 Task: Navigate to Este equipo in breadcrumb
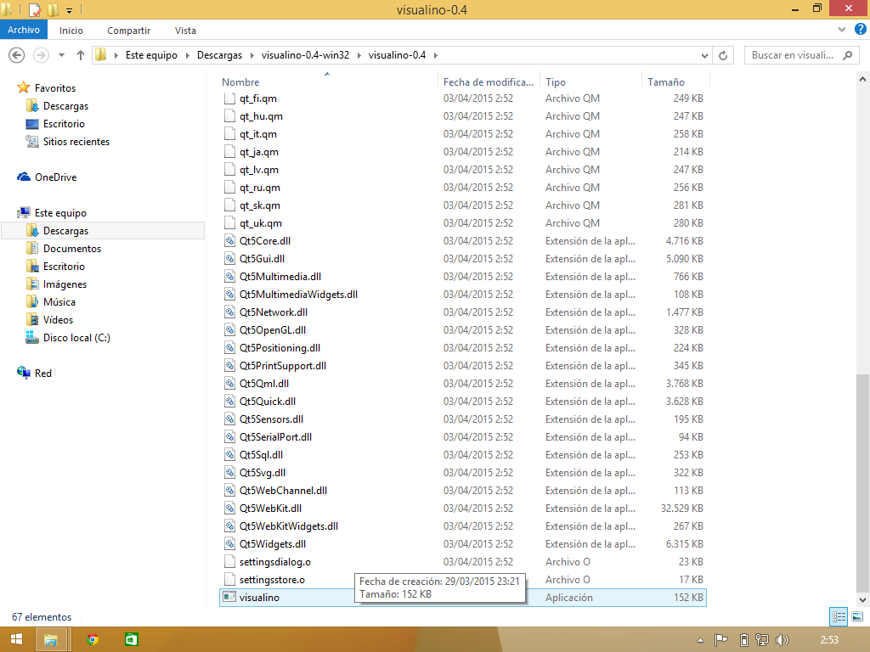pyautogui.click(x=151, y=55)
